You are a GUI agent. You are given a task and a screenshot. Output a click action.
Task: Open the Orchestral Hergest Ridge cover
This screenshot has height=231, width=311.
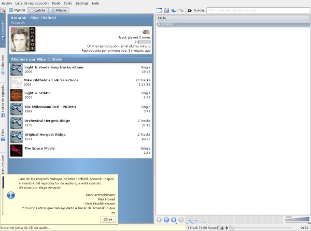click(x=17, y=123)
